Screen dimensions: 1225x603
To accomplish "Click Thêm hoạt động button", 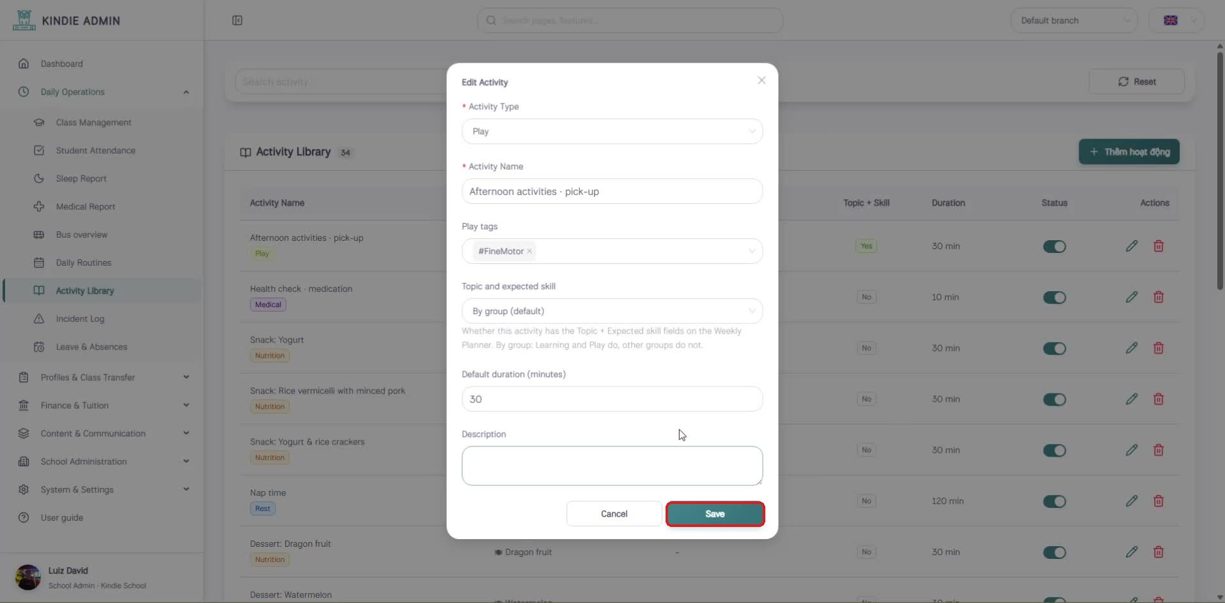I will click(1128, 152).
